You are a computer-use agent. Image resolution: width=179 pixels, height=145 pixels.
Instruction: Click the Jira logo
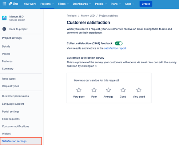coord(13,4)
